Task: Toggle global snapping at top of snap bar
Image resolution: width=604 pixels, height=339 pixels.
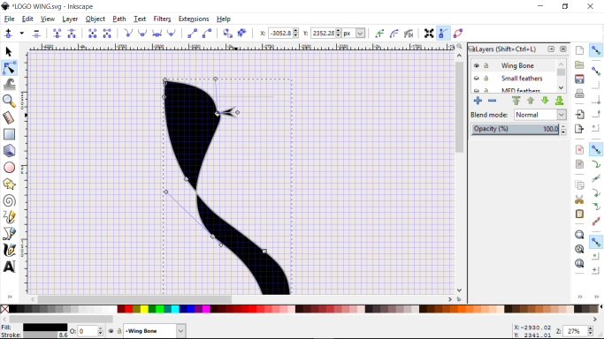Action: 596,50
